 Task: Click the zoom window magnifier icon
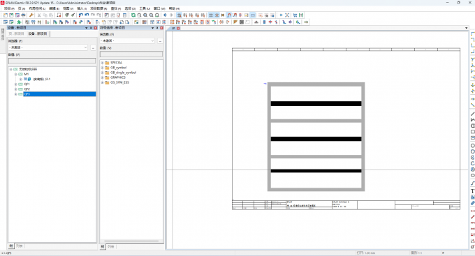(139, 15)
